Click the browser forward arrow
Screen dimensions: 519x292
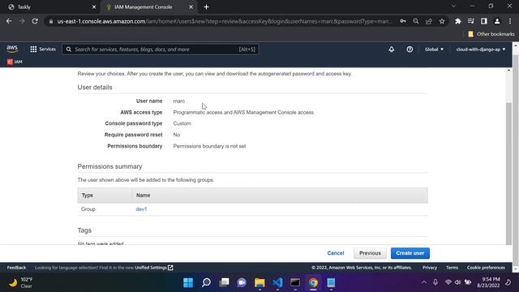(22, 21)
